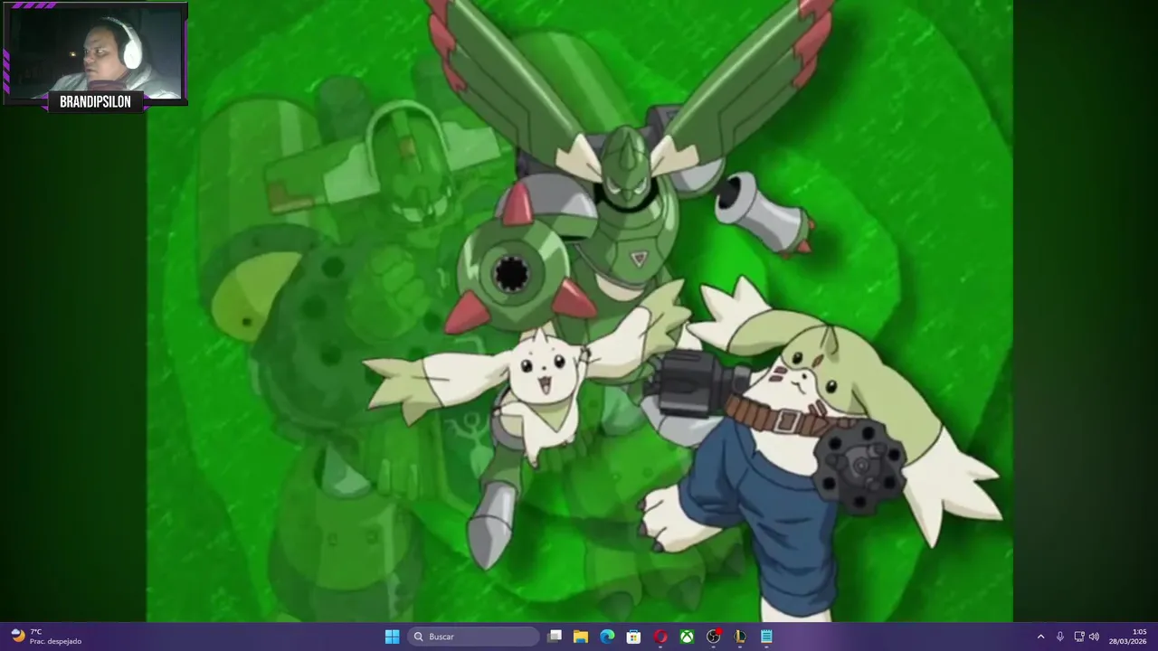
Task: Open the weather widget showing 7°C
Action: coord(46,637)
